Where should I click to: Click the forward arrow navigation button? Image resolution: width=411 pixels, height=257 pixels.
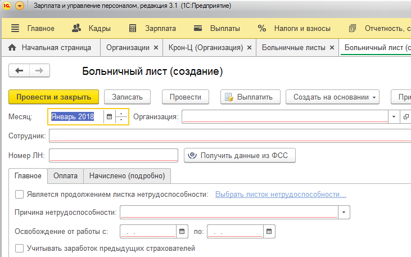(x=39, y=70)
